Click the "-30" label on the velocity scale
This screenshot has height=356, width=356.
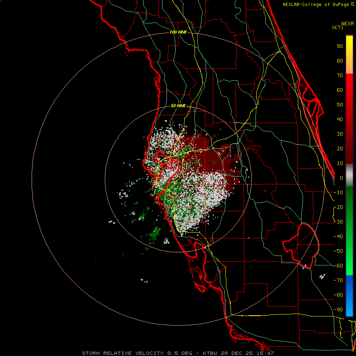(338, 222)
